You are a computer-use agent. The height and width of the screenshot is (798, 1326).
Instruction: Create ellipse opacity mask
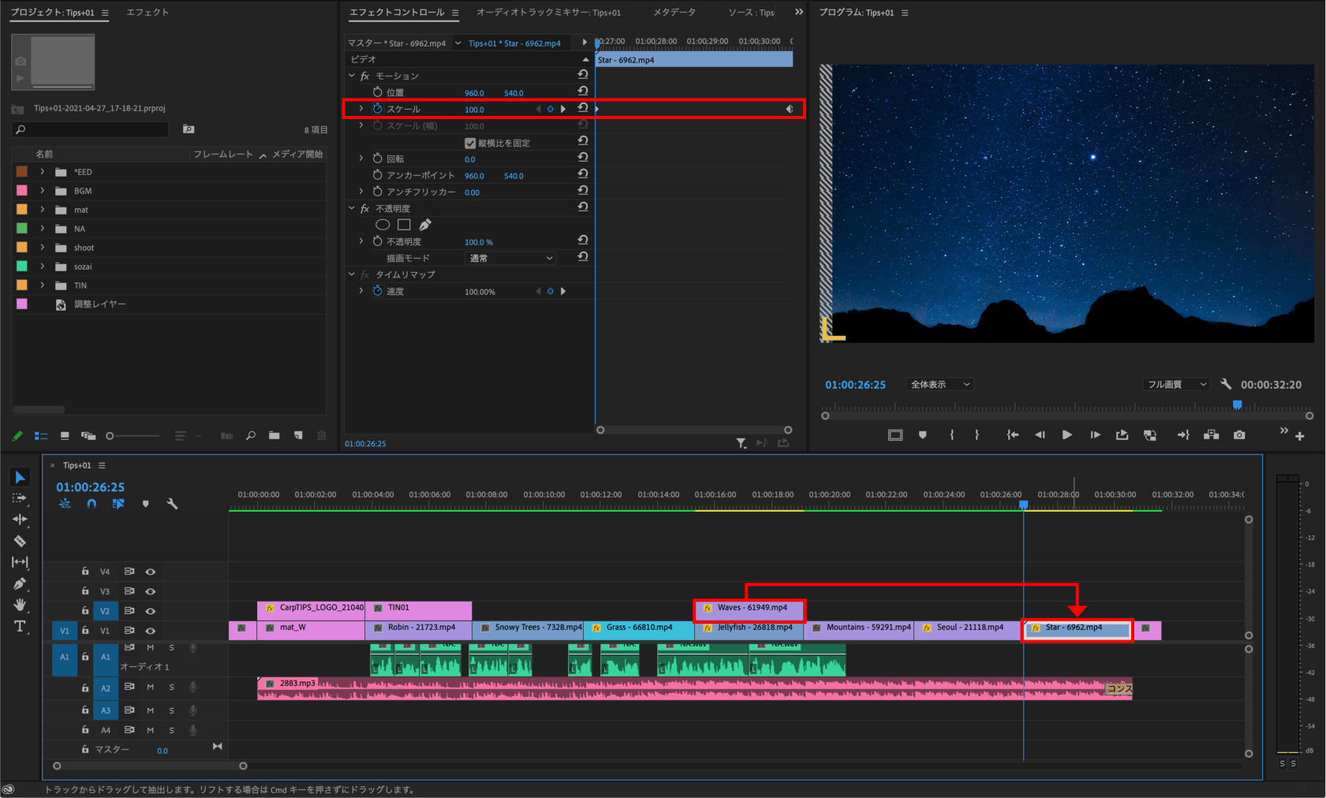[x=383, y=225]
